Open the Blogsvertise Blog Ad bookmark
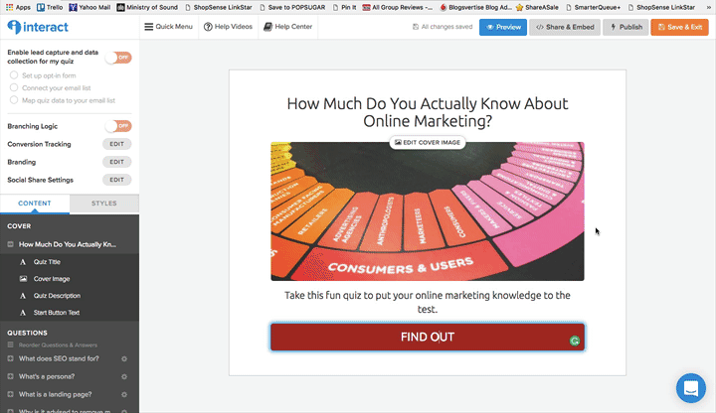 (475, 7)
